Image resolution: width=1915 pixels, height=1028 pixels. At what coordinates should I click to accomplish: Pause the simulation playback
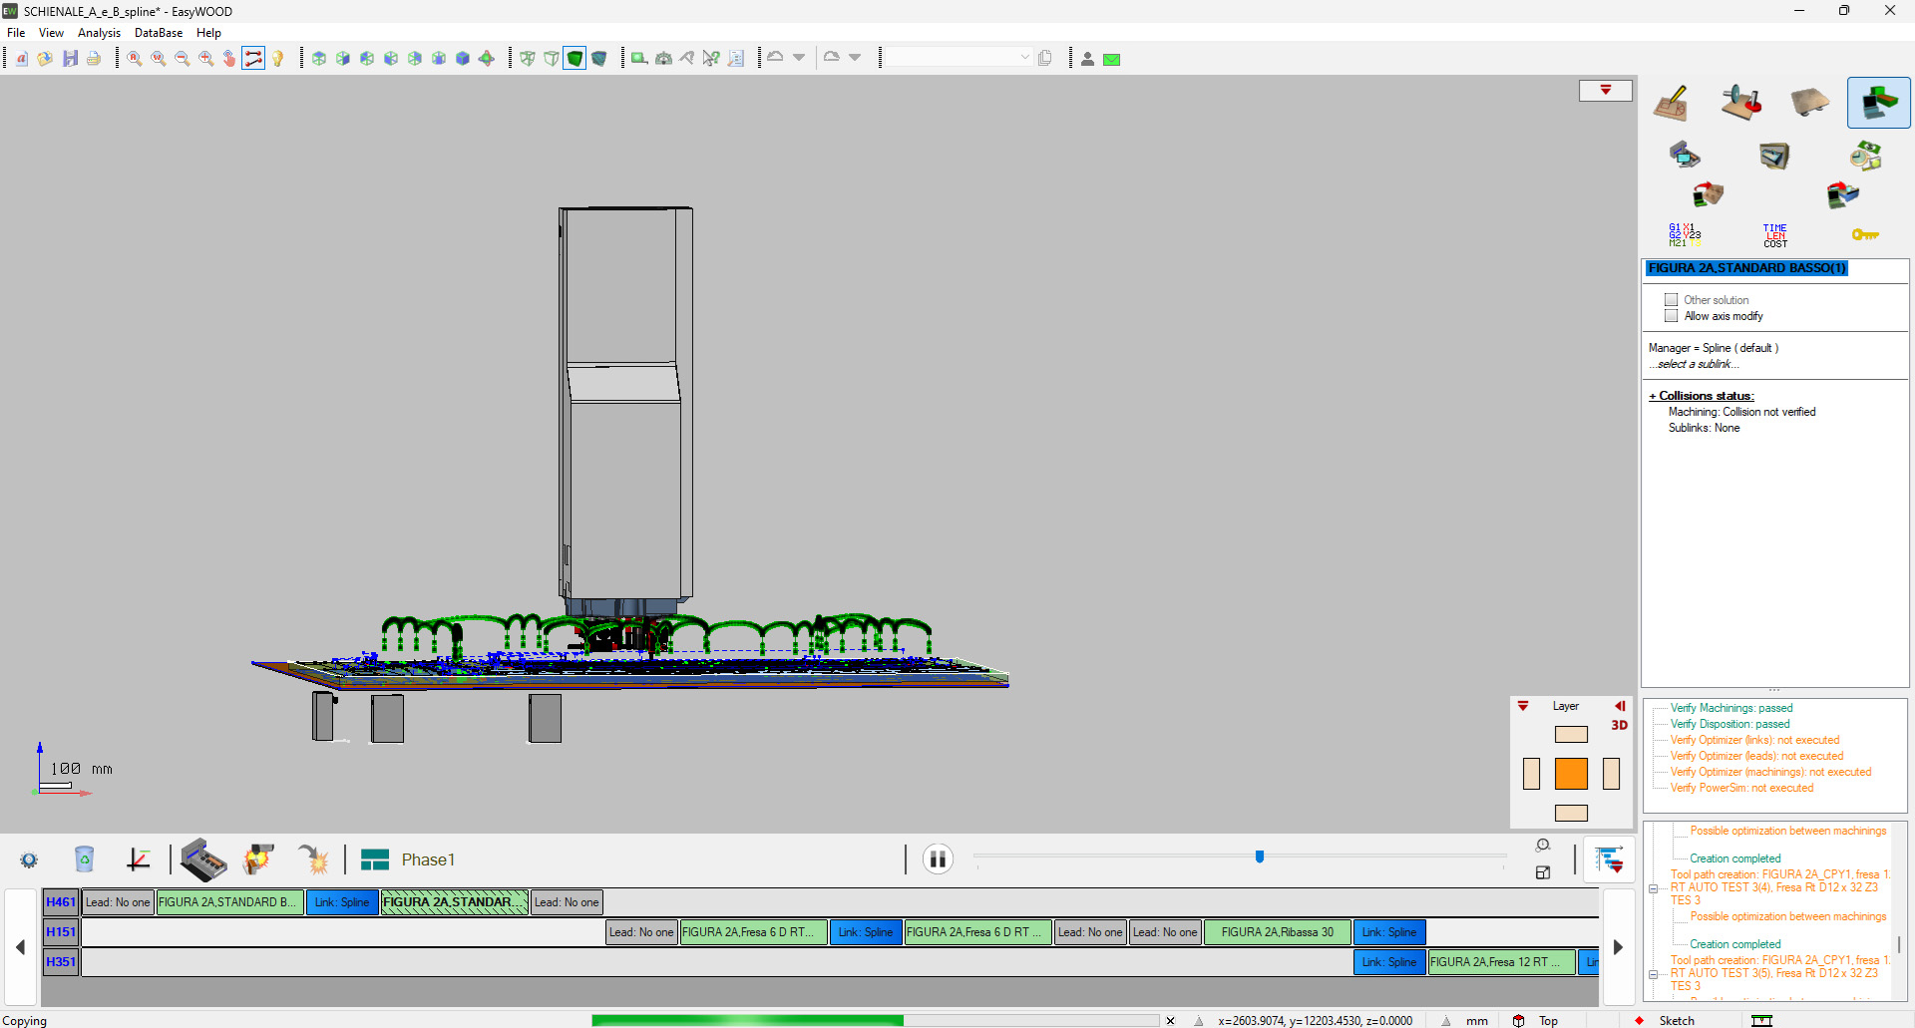coord(938,859)
